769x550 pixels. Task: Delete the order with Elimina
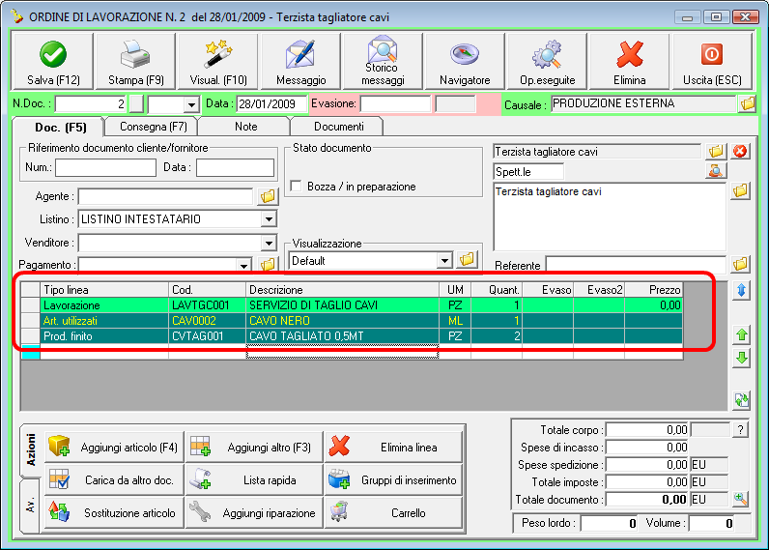point(630,62)
